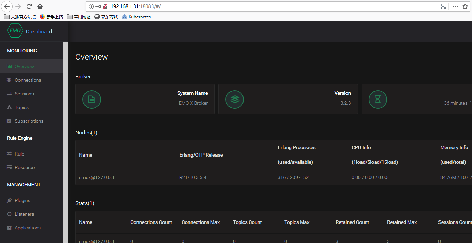Click the EMQ hexagon logo

(x=15, y=31)
